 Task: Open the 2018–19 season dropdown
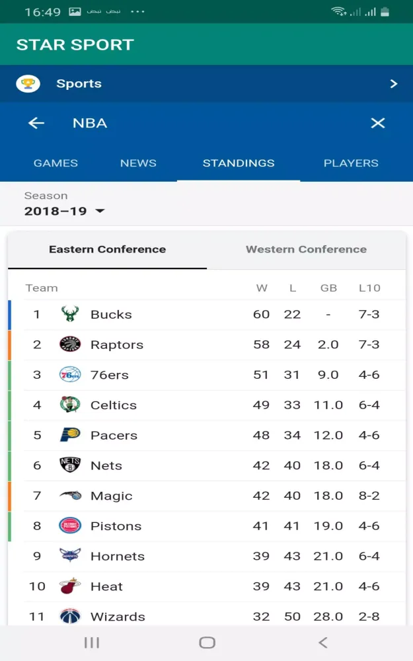coord(65,212)
